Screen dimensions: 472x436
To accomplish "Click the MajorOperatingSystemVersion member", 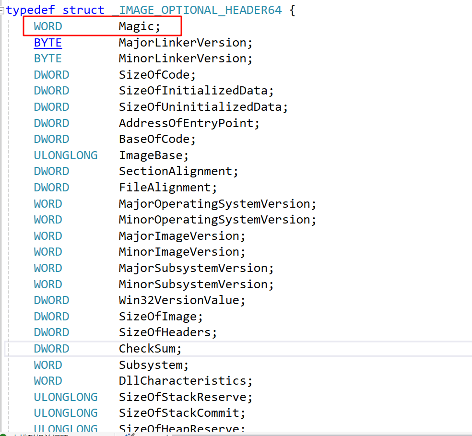I will coord(214,204).
